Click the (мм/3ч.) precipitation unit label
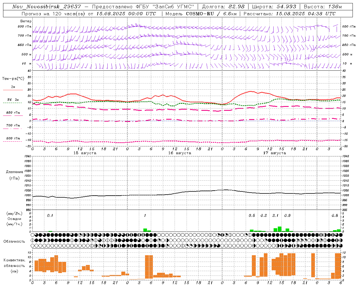The image size is (357, 285). click(x=15, y=214)
